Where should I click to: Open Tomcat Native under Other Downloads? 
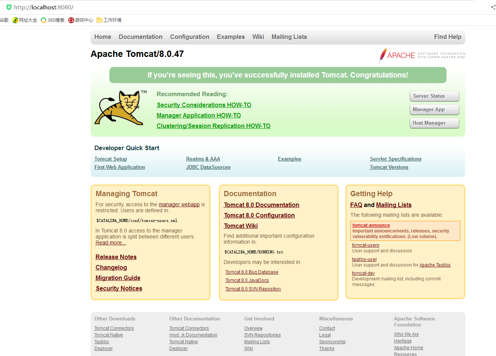coord(109,335)
